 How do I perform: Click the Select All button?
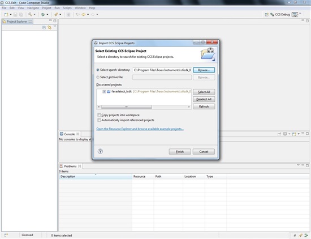(x=204, y=92)
